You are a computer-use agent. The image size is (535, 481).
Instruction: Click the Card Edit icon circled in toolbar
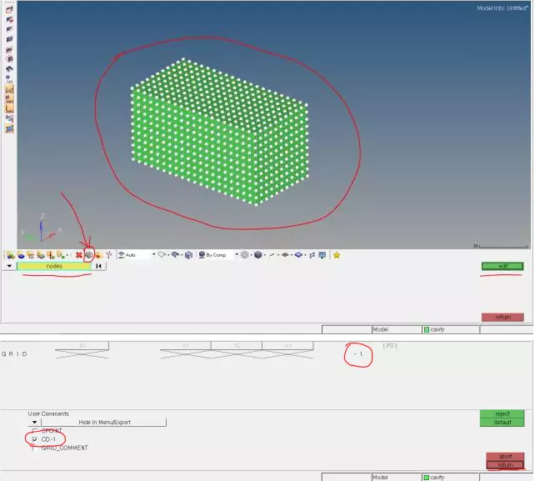(88, 255)
